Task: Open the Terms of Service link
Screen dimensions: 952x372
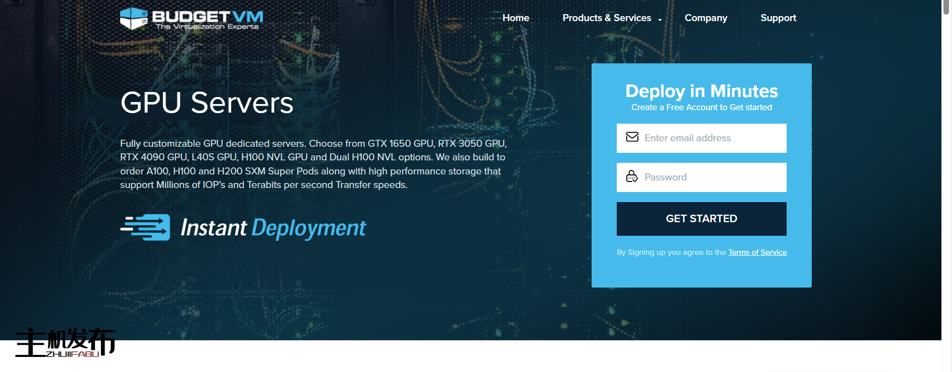Action: tap(757, 252)
